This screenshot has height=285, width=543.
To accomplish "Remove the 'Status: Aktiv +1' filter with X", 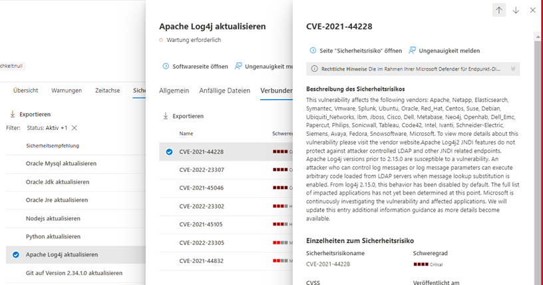I will pos(74,128).
